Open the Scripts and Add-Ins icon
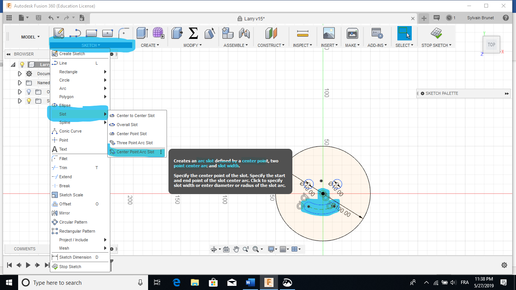 coord(377,33)
